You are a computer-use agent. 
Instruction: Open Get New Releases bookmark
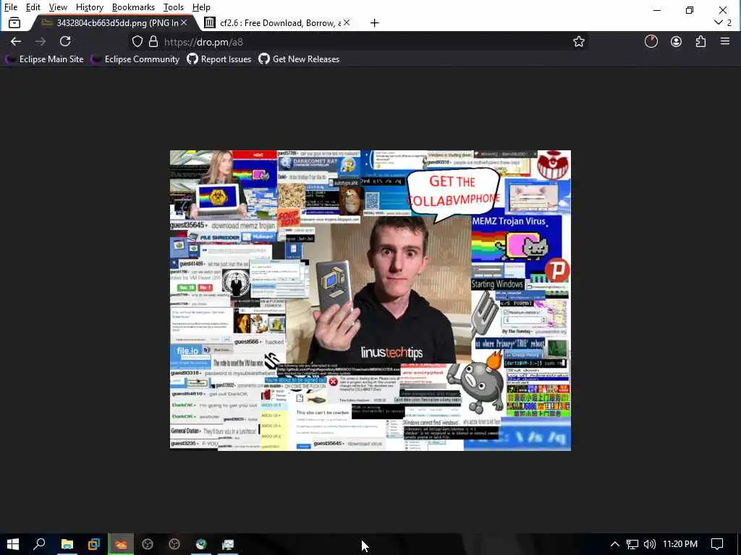click(x=299, y=59)
